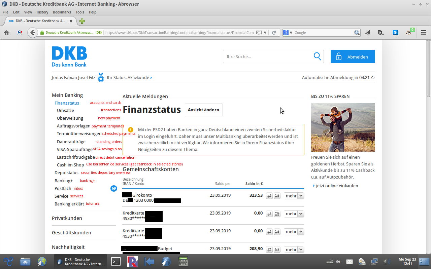This screenshot has height=269, width=431.
Task: Click the browser back arrow button
Action: click(32, 33)
